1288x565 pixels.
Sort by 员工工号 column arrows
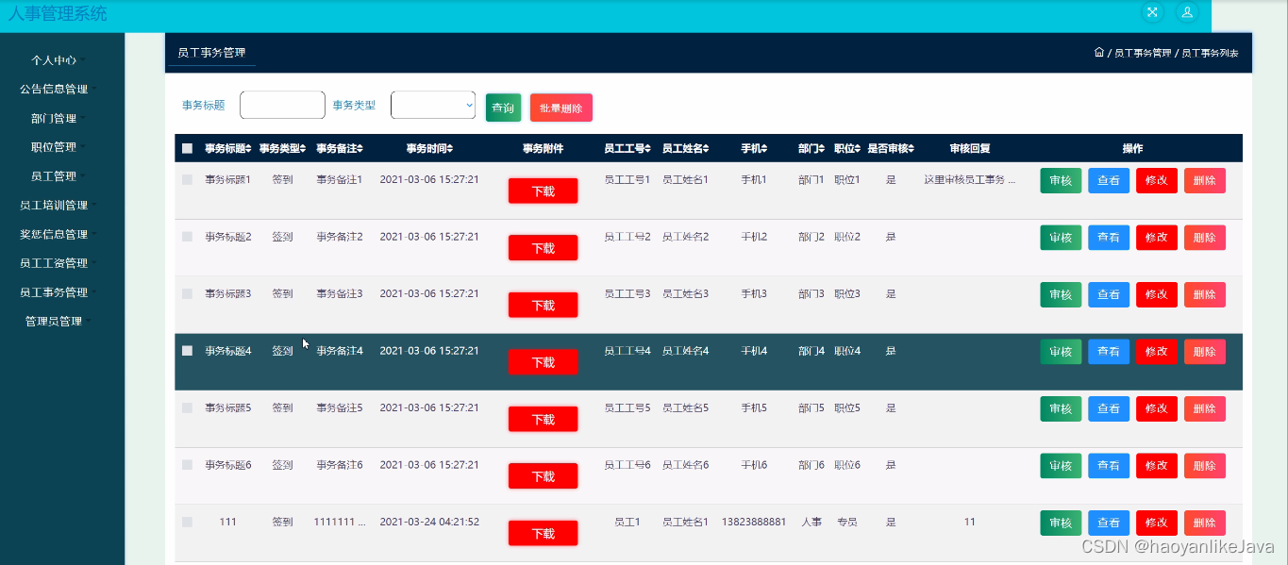coord(649,149)
